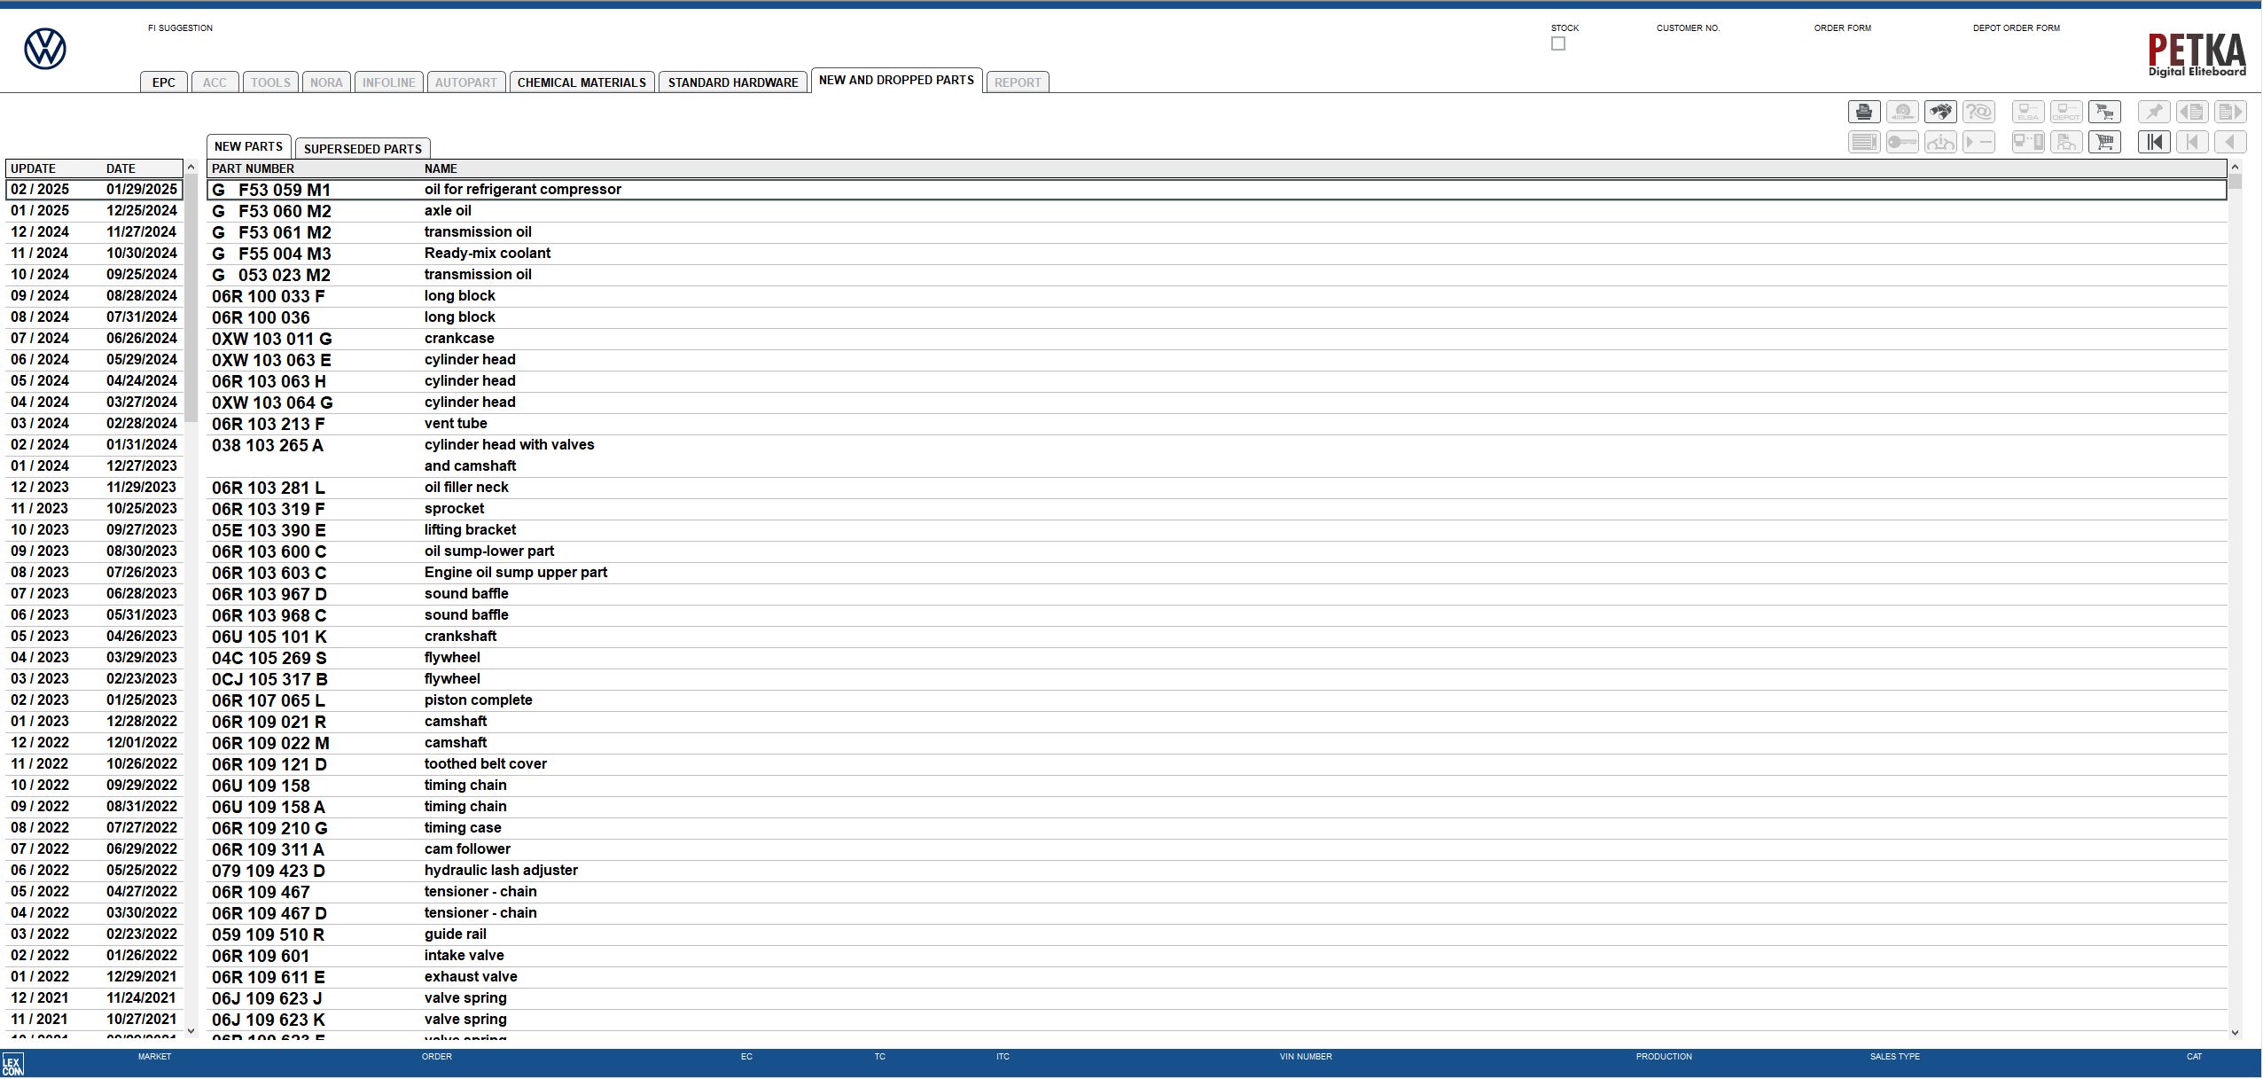Click the greyed left arrow icon

click(2230, 142)
